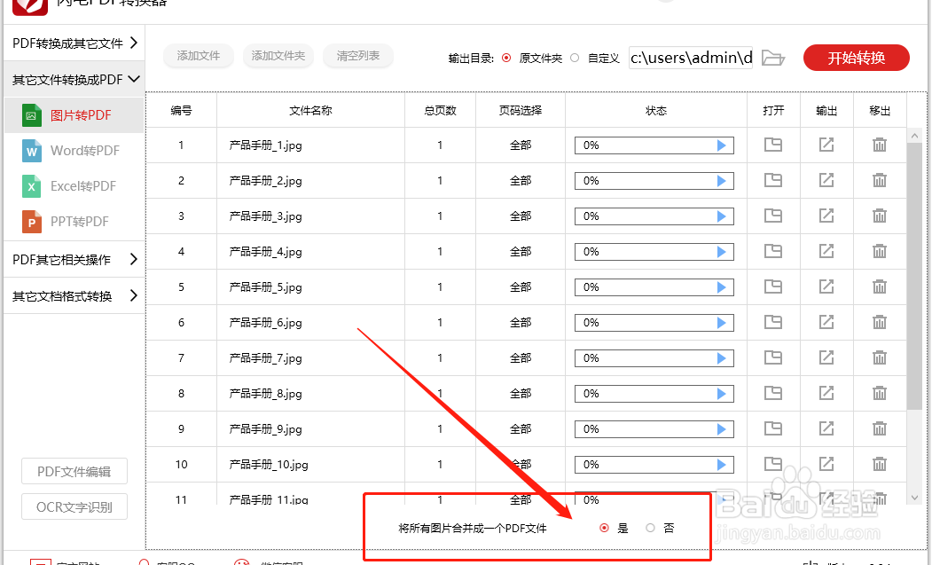The height and width of the screenshot is (565, 932).
Task: Remove 产品手册_4.jpg with trash icon
Action: tap(880, 251)
